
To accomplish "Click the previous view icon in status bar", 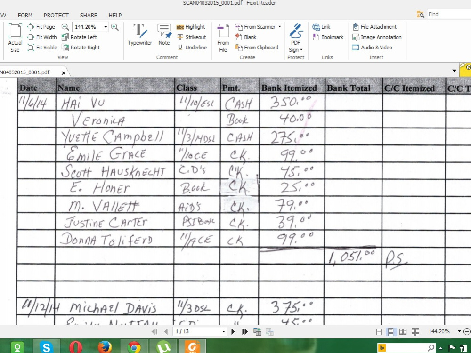I will [257, 331].
